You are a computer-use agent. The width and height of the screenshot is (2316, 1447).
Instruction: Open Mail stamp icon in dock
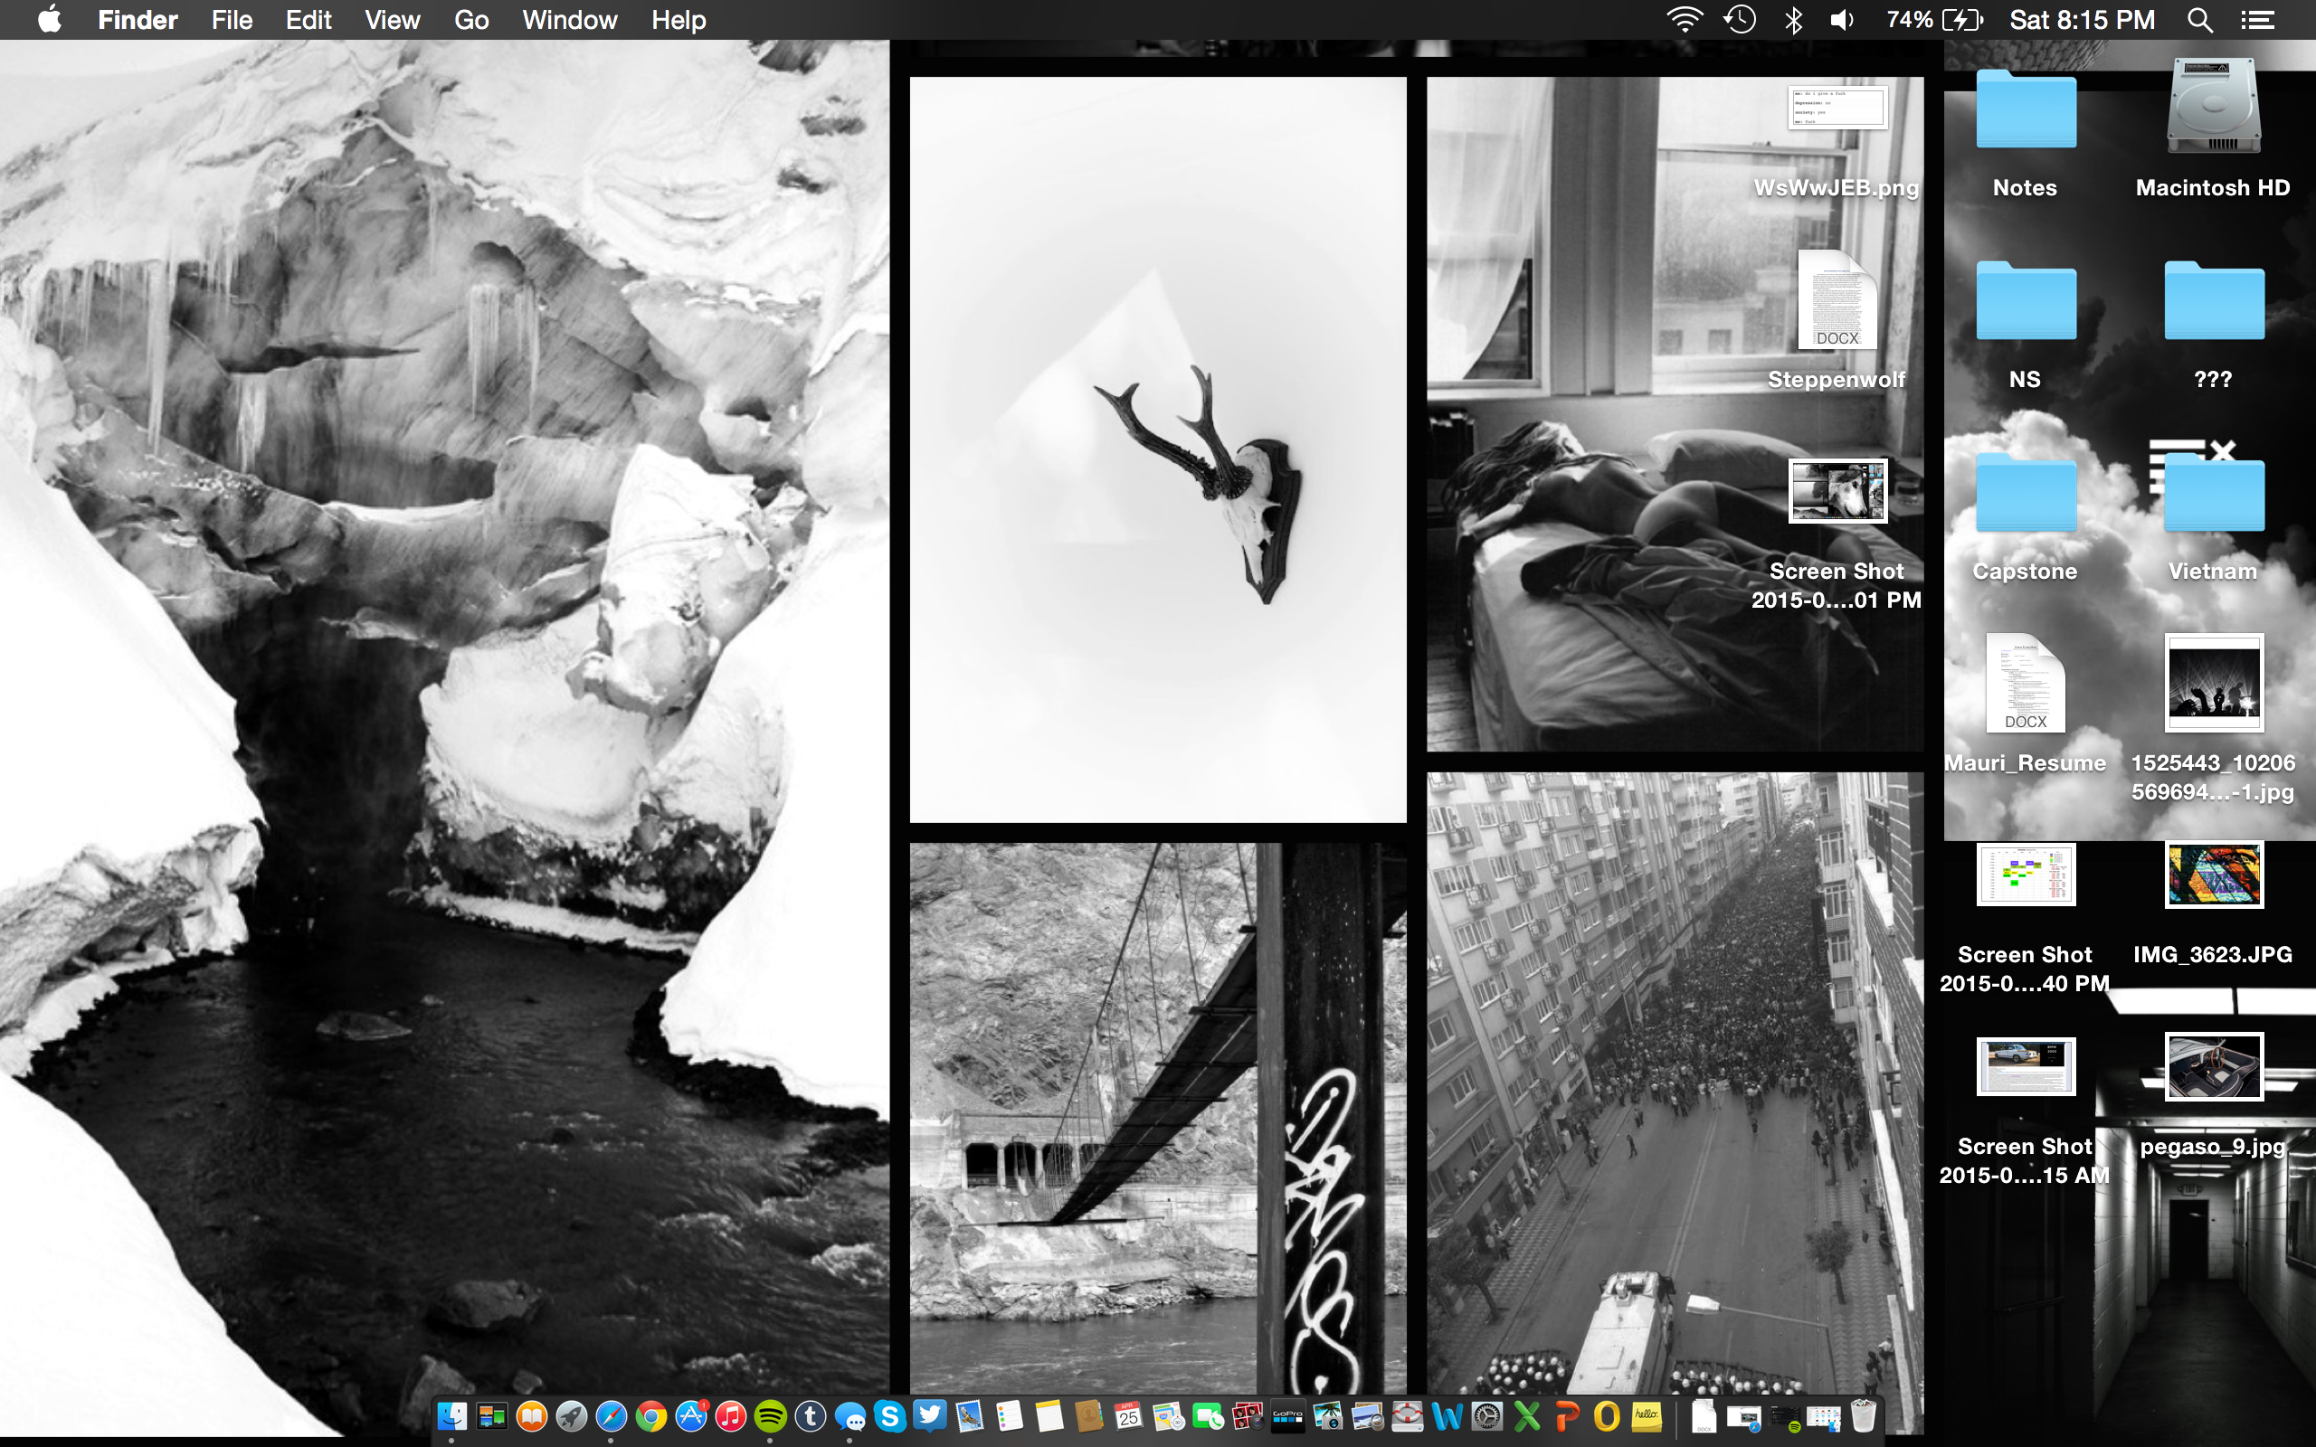(x=970, y=1415)
